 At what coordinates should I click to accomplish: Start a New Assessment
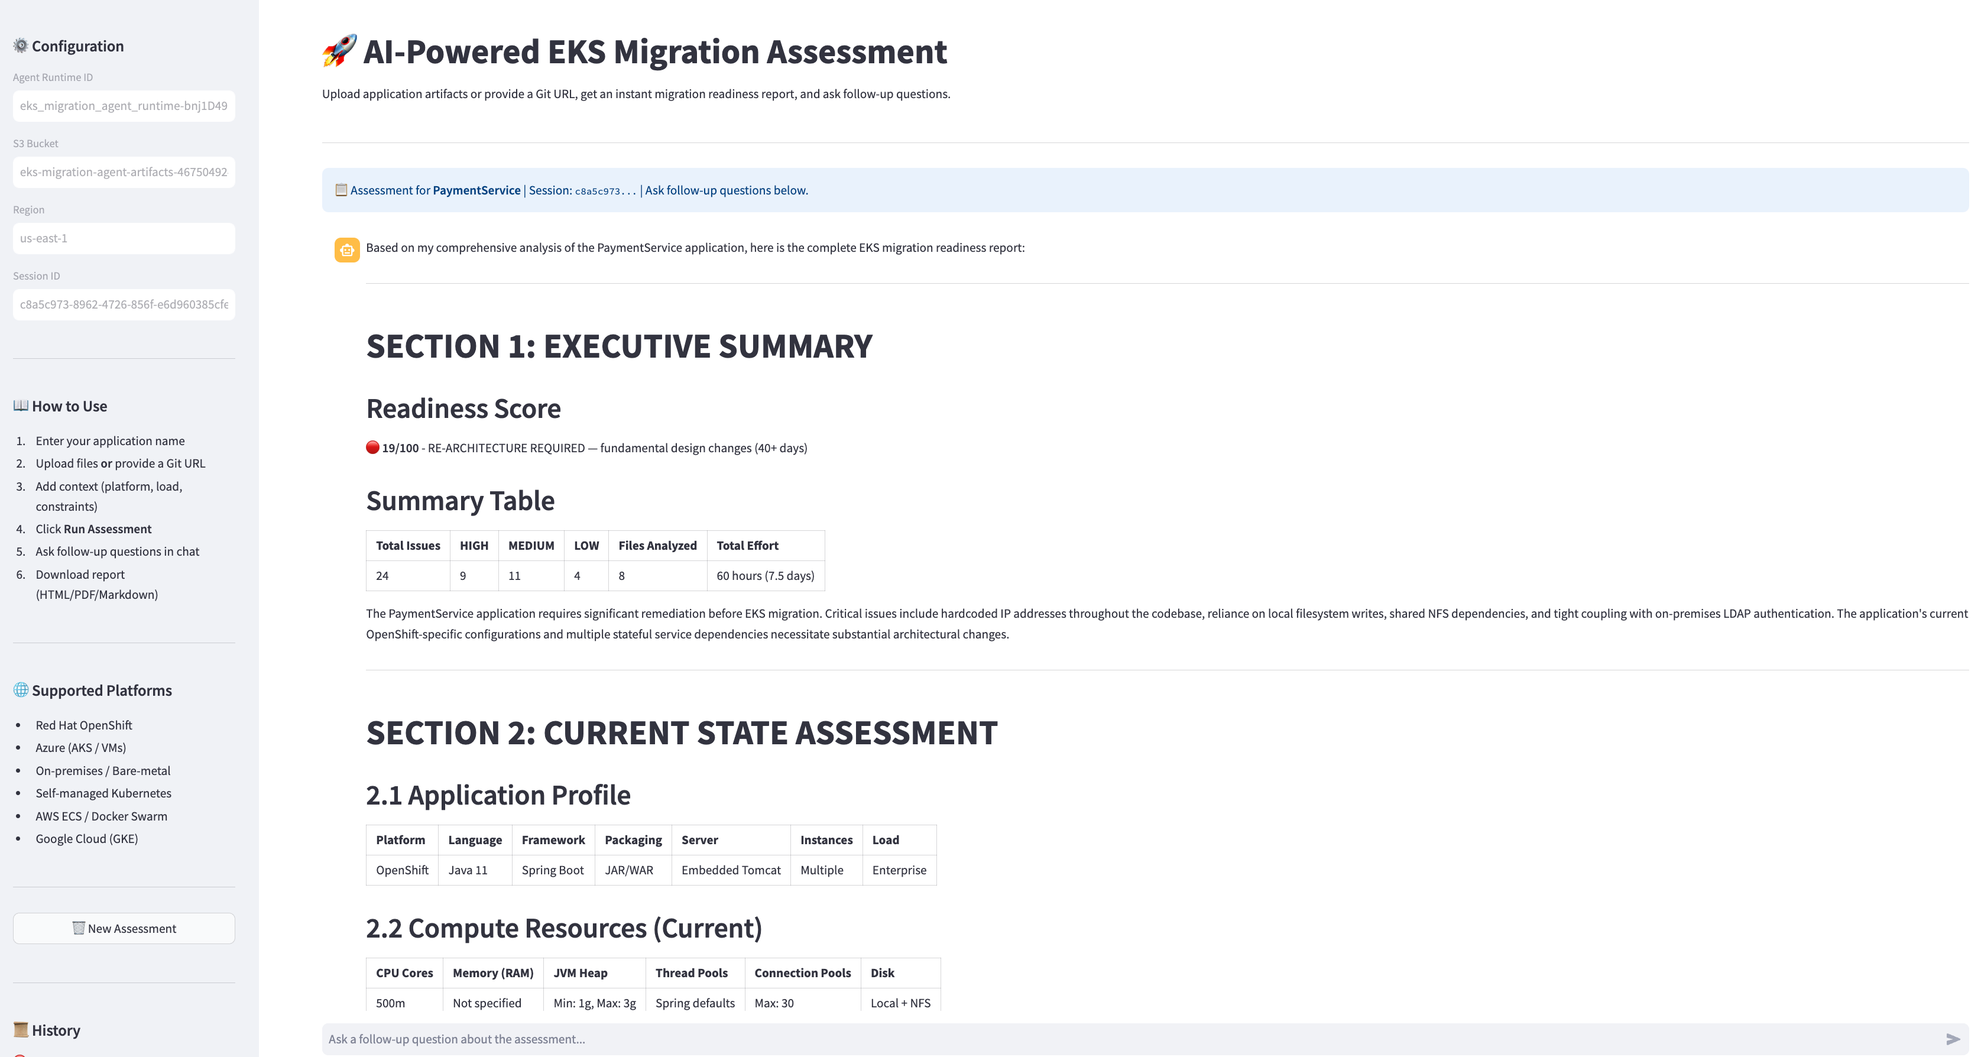124,929
